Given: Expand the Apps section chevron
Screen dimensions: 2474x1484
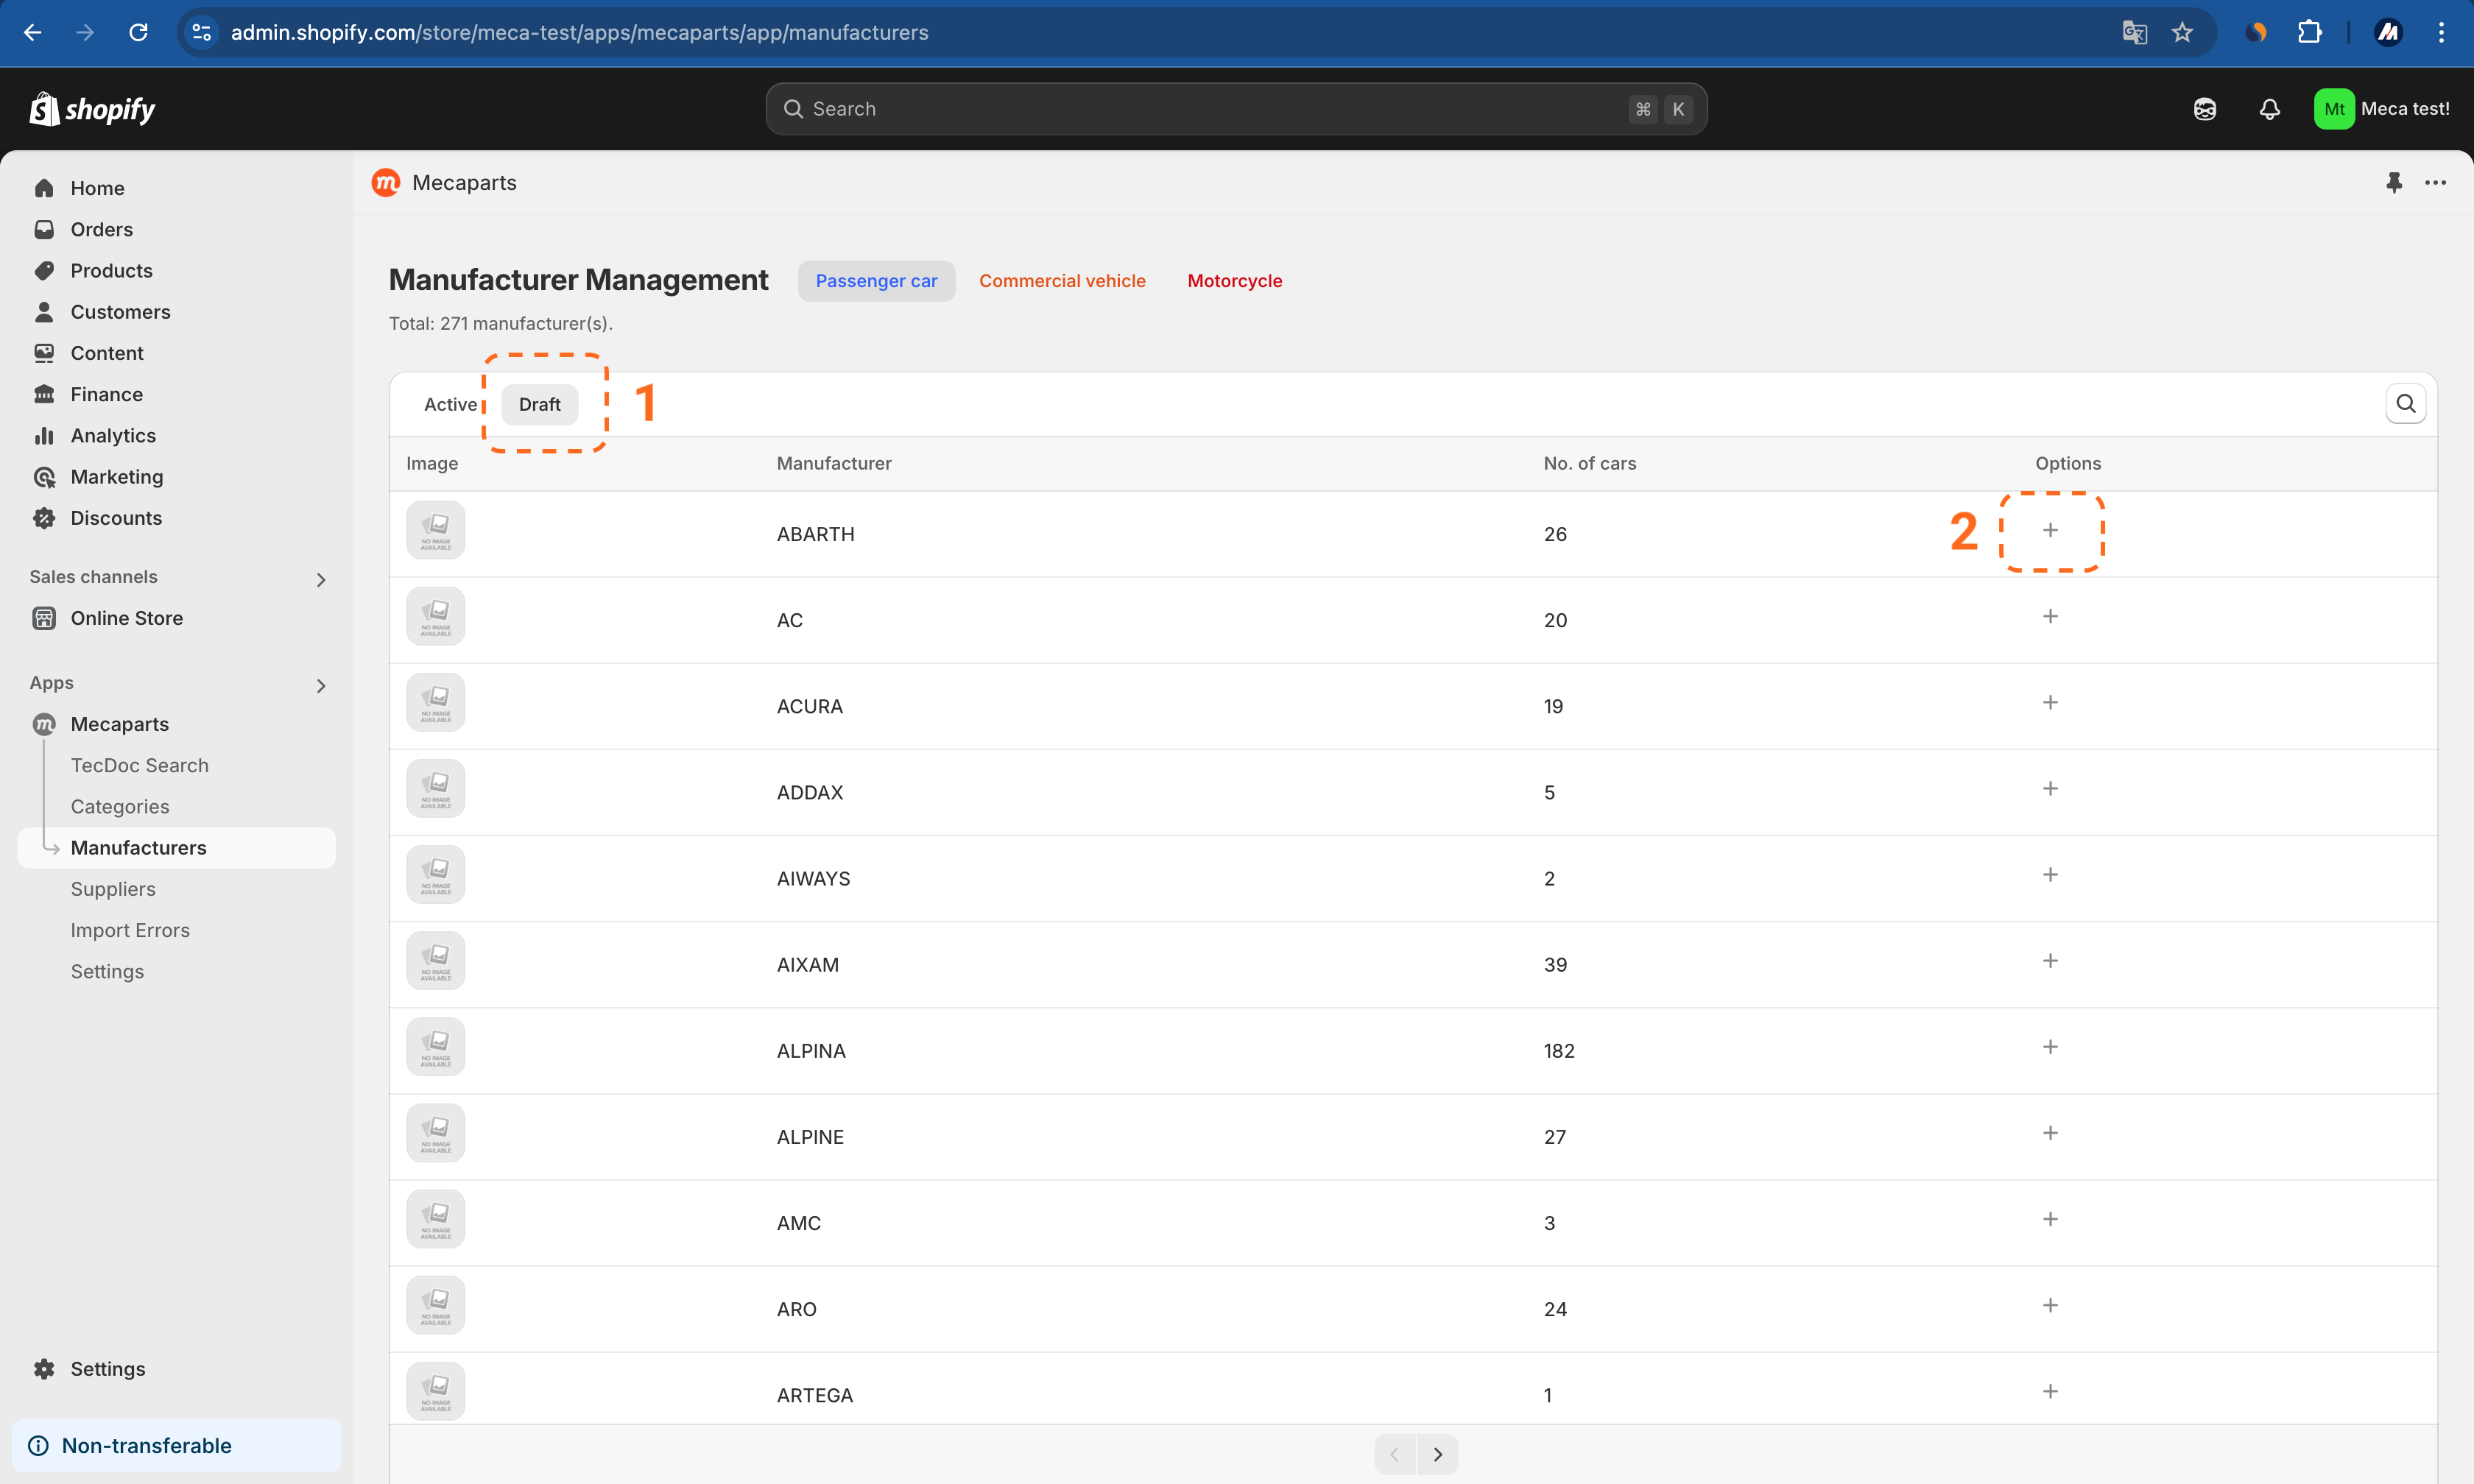Looking at the screenshot, I should [x=320, y=685].
